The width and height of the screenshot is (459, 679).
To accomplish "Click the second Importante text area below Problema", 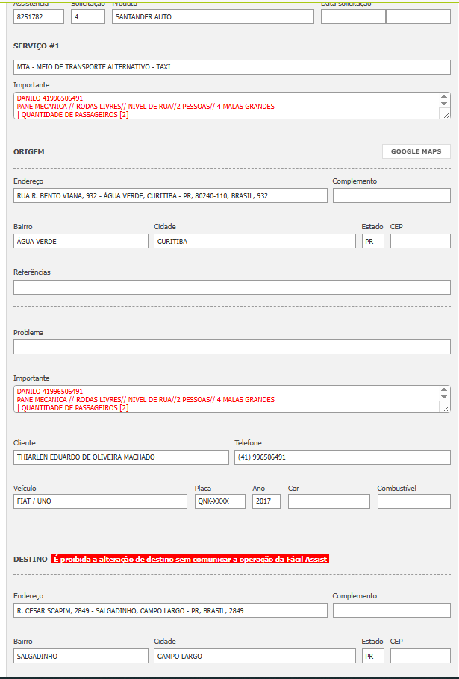I will click(231, 399).
